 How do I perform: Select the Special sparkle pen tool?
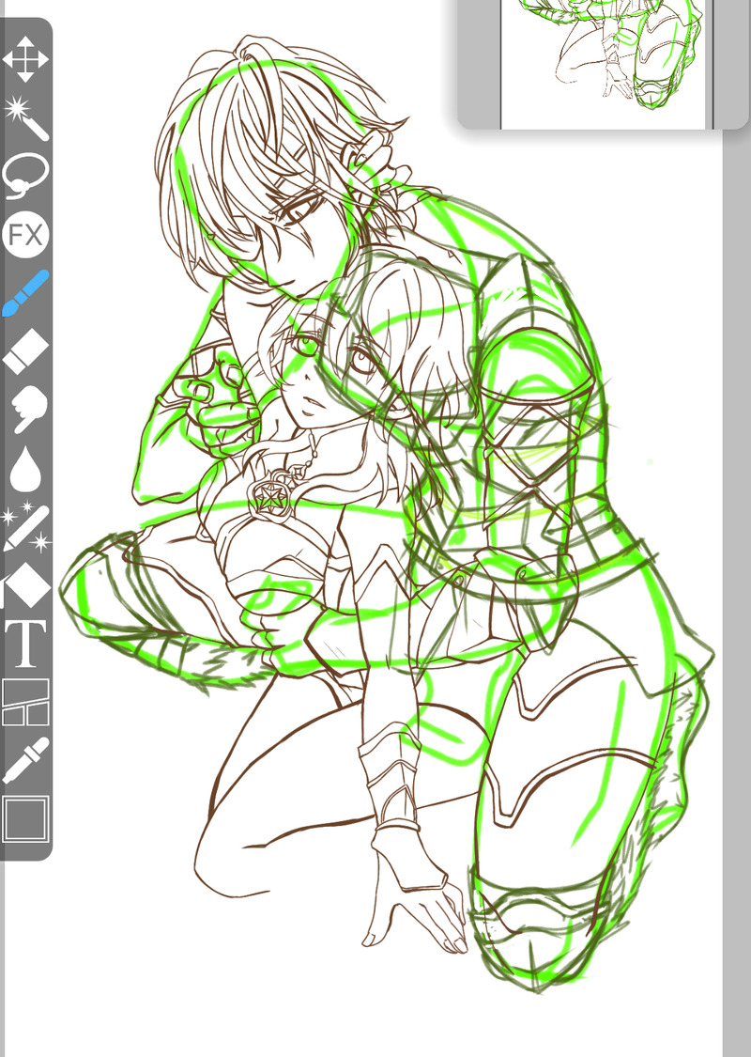(25, 526)
